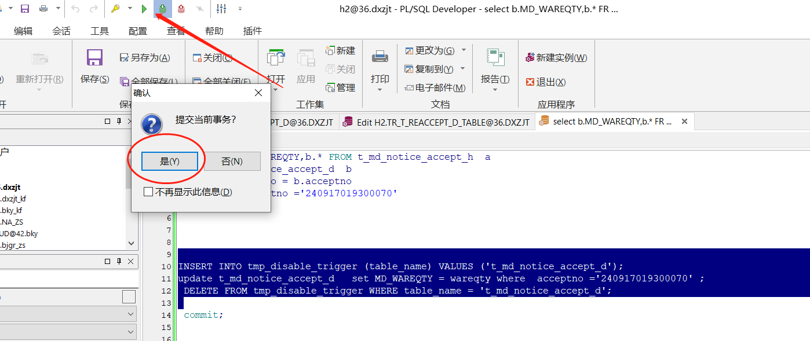Open the 编辑 menu tab
The width and height of the screenshot is (810, 341).
23,31
